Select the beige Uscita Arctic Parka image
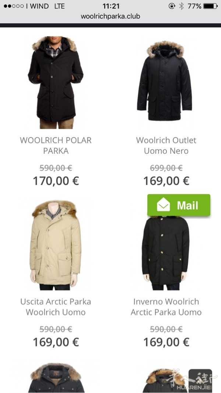This screenshot has height=393, width=221. point(56,245)
